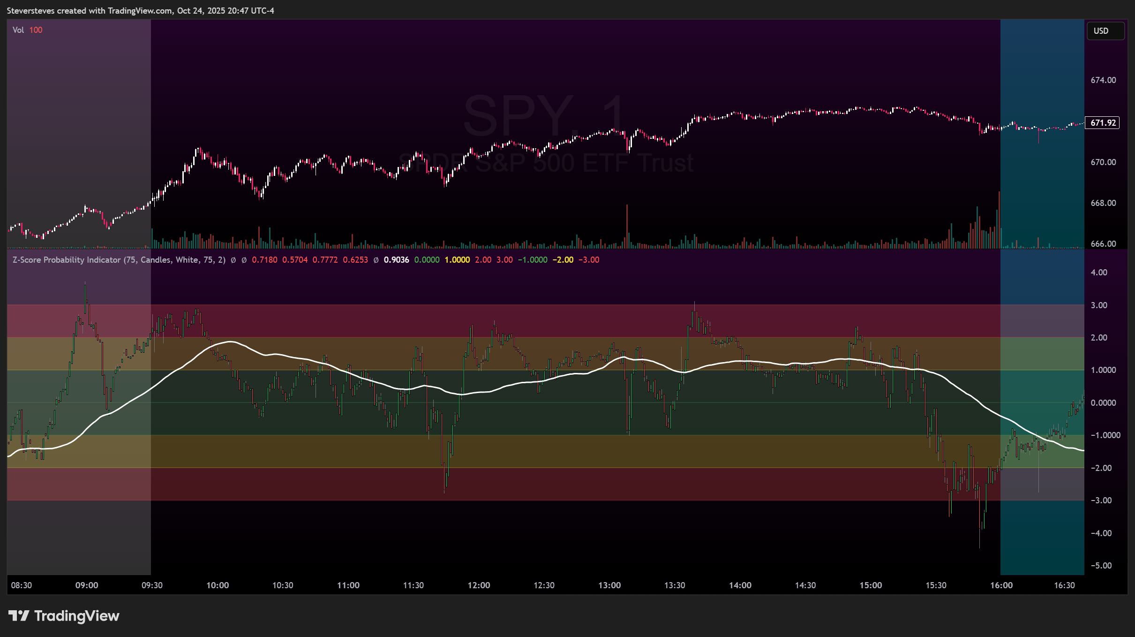Click the 14:30 time axis label

pos(805,585)
